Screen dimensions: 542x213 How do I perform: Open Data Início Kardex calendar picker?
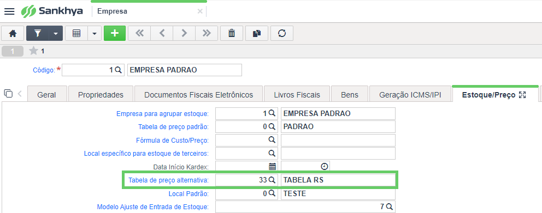click(x=273, y=166)
